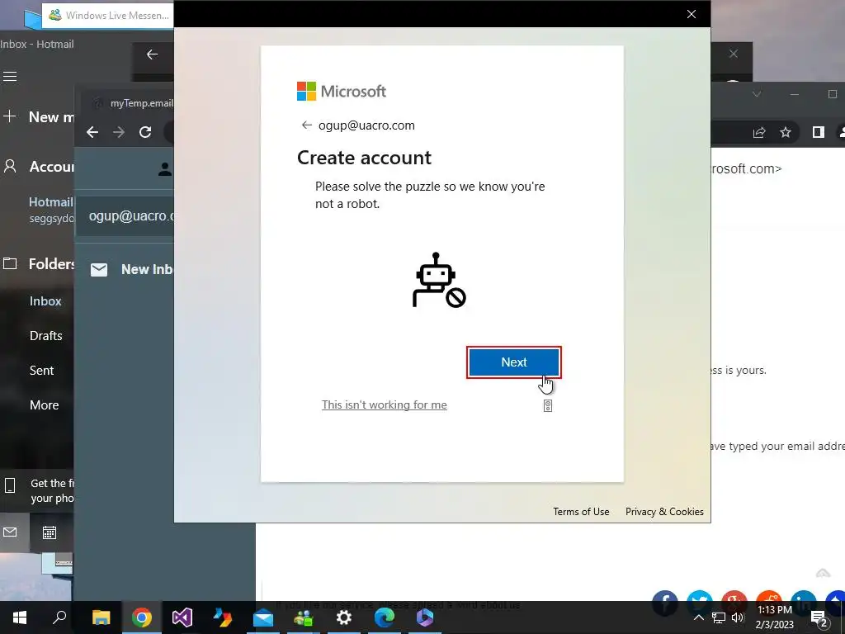Select ogup@uacro inbox entry on myTemp
The image size is (845, 634).
[125, 215]
